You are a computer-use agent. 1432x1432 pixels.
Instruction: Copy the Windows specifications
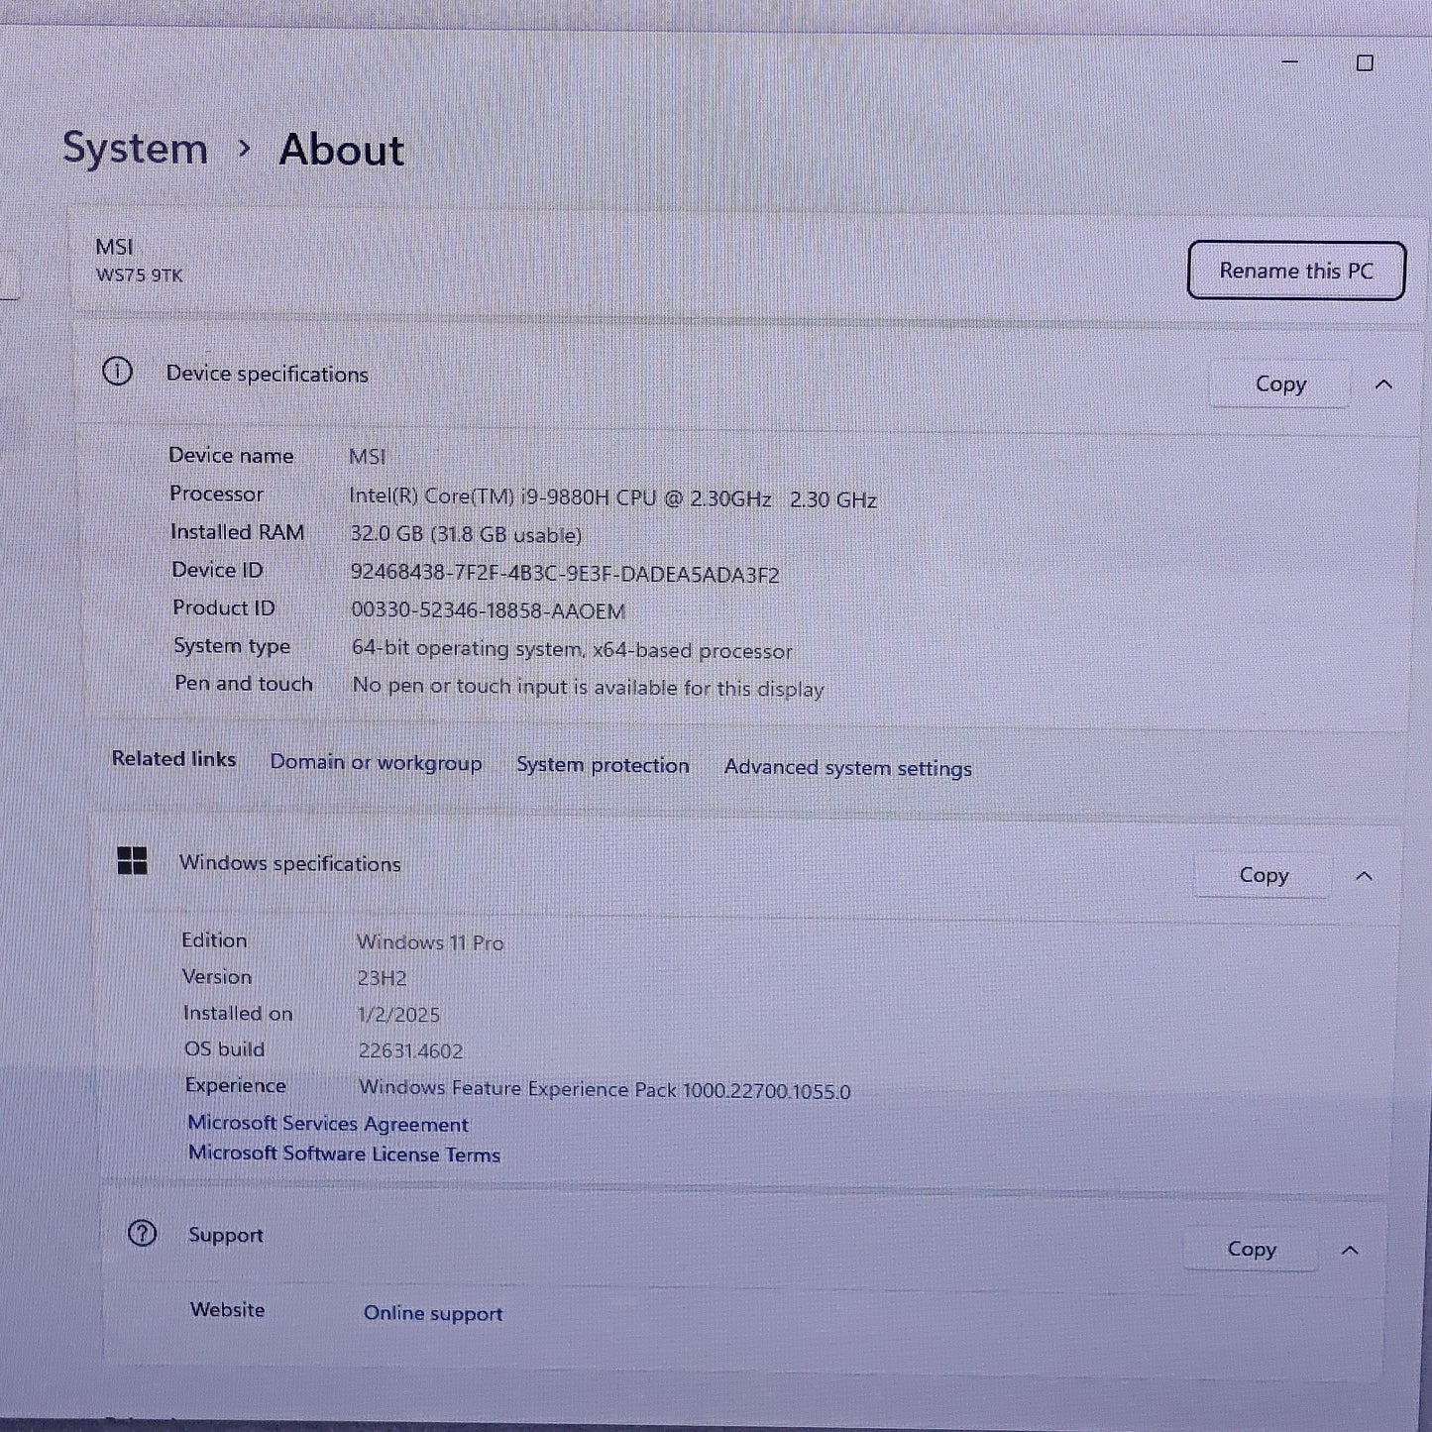[x=1264, y=875]
